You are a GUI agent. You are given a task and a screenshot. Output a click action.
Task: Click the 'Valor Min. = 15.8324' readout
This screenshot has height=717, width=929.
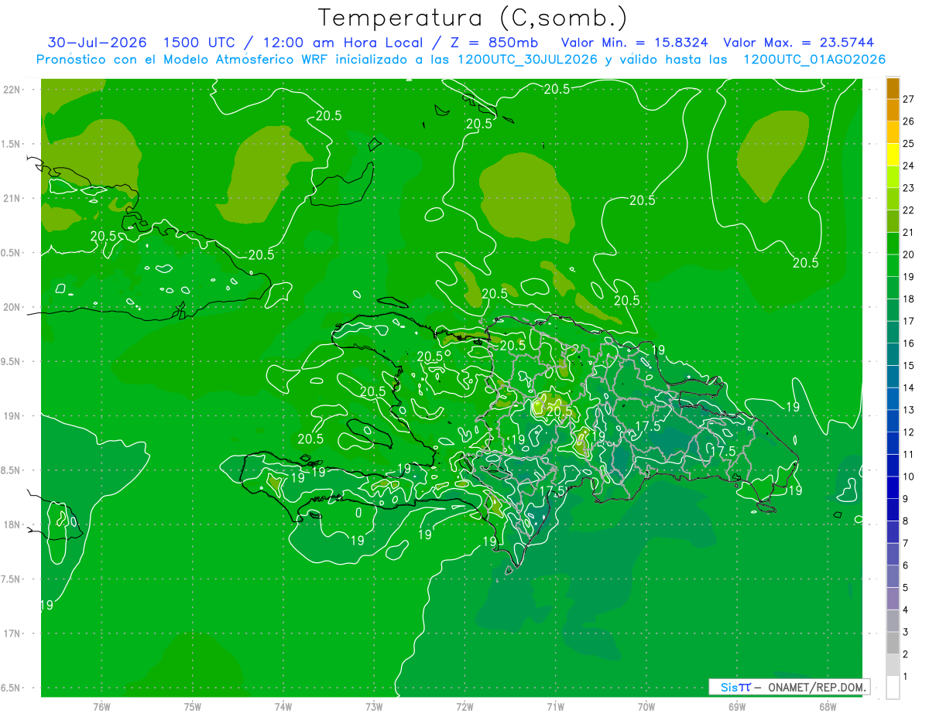pos(635,43)
